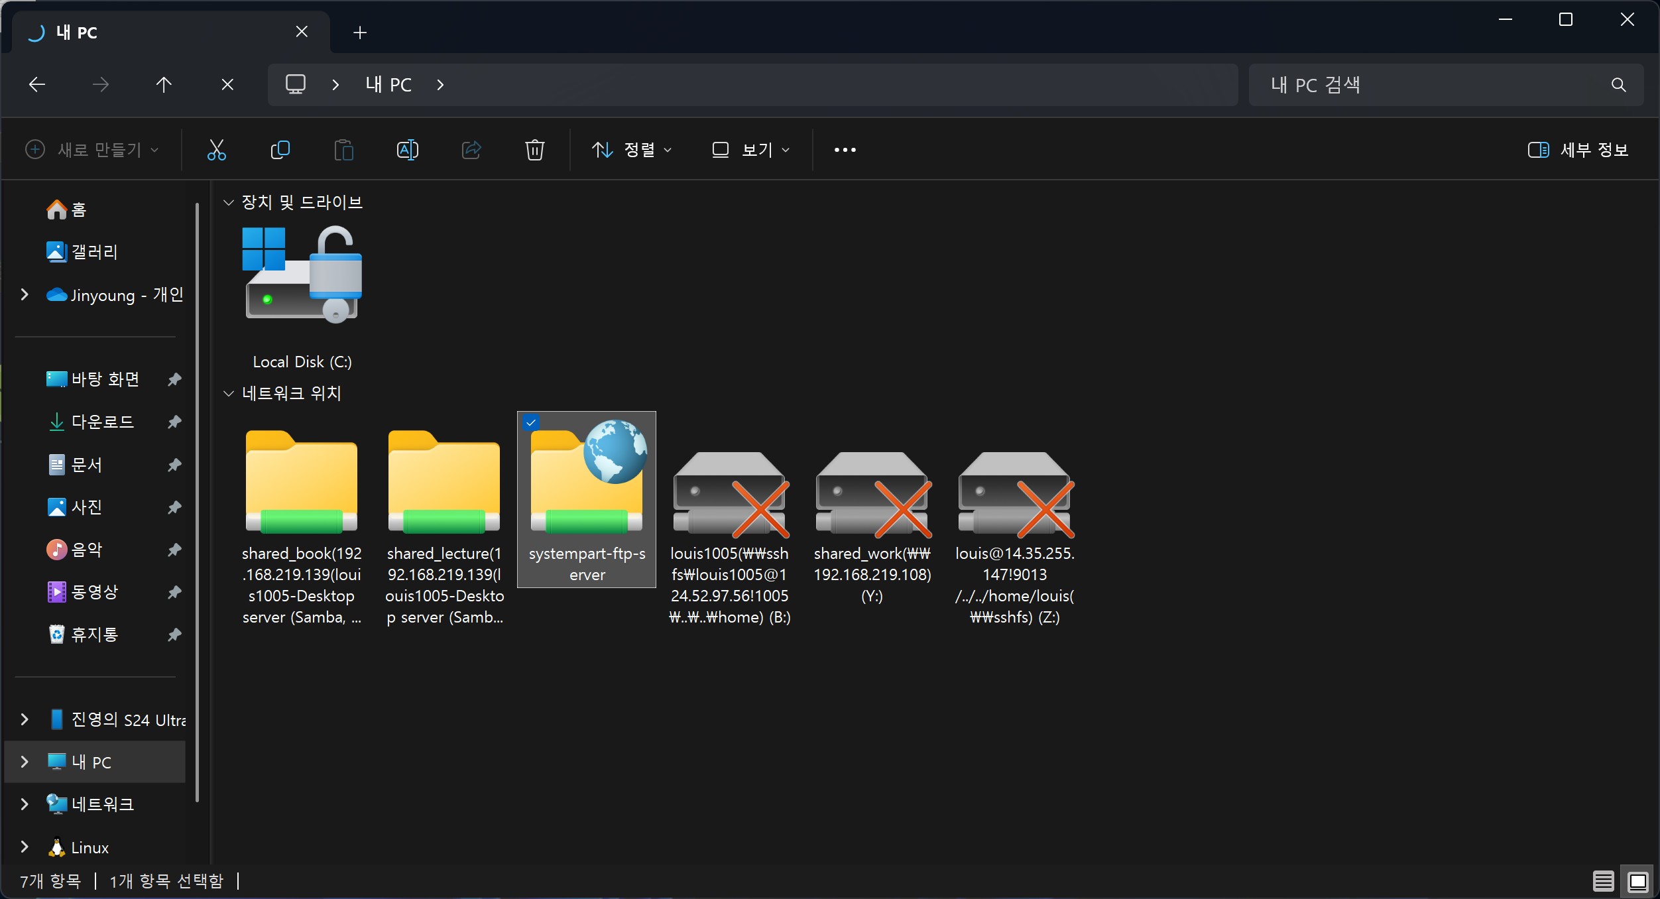Collapse the 네트워크 위치 section

(229, 394)
